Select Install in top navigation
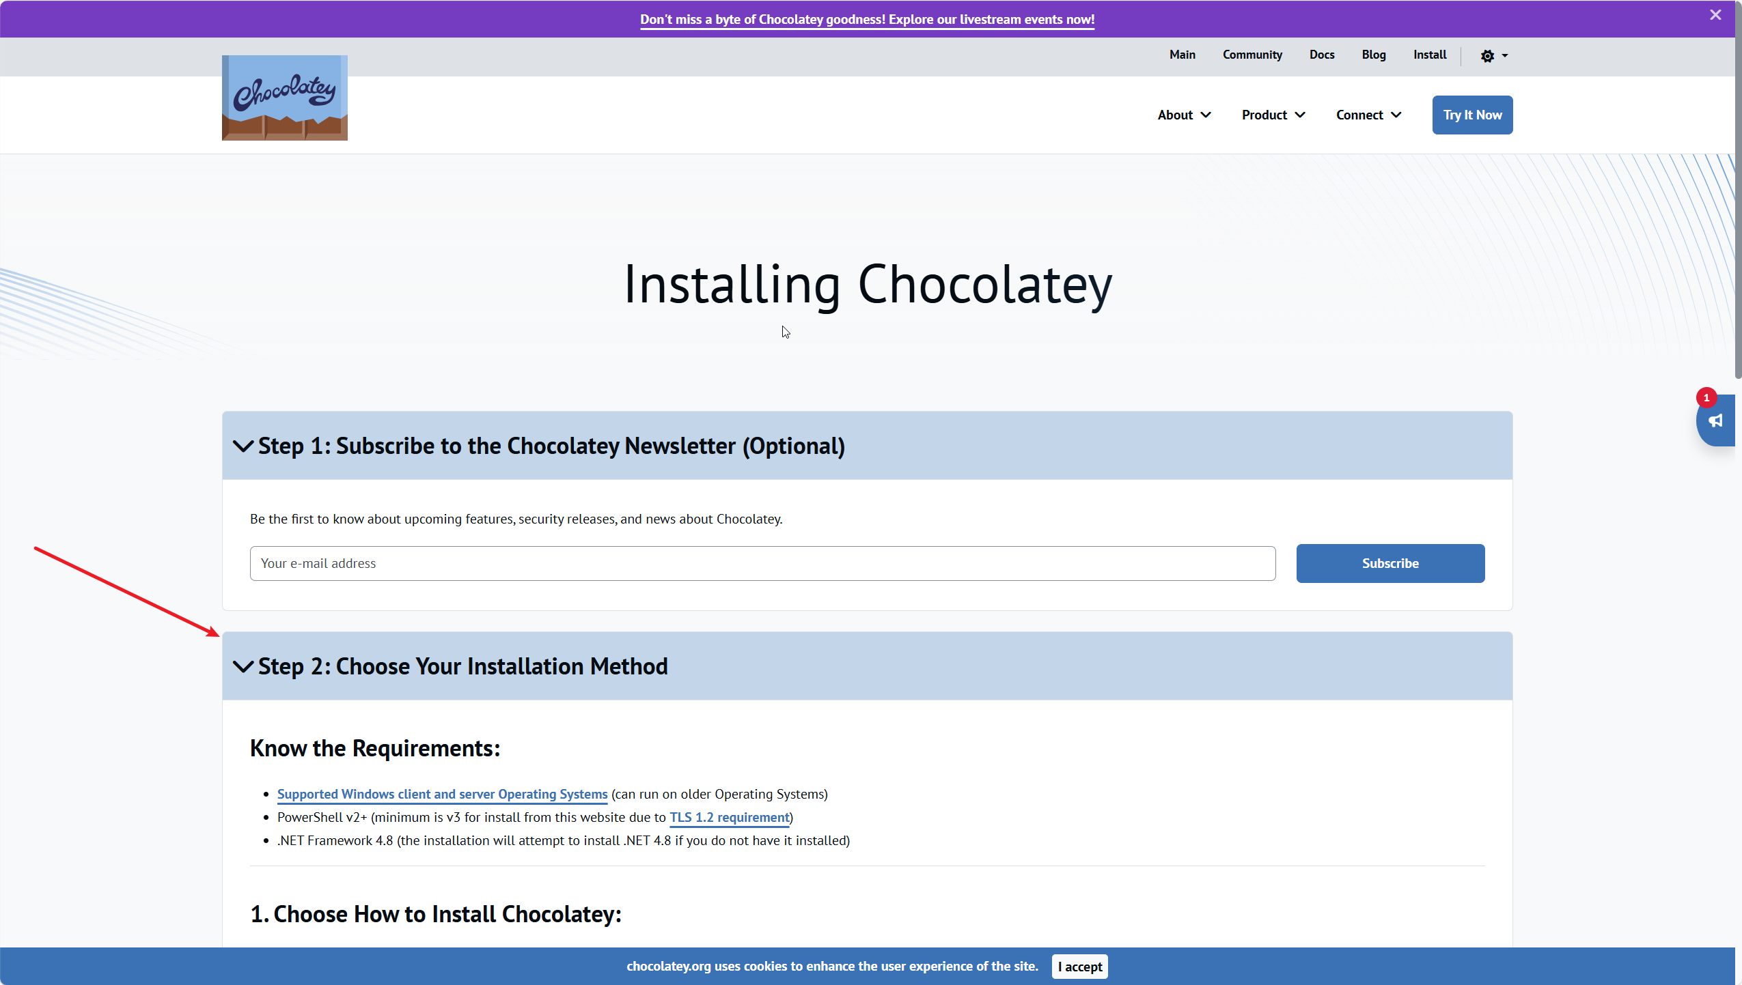This screenshot has height=985, width=1742. [x=1429, y=55]
